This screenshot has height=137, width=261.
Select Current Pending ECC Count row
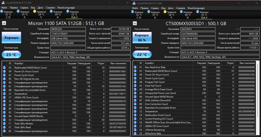click(194, 119)
